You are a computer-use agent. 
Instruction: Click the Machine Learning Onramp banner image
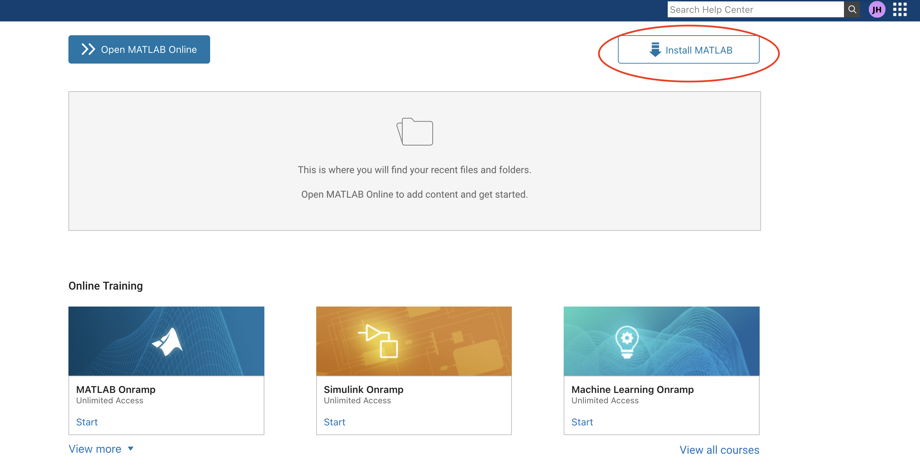point(661,340)
